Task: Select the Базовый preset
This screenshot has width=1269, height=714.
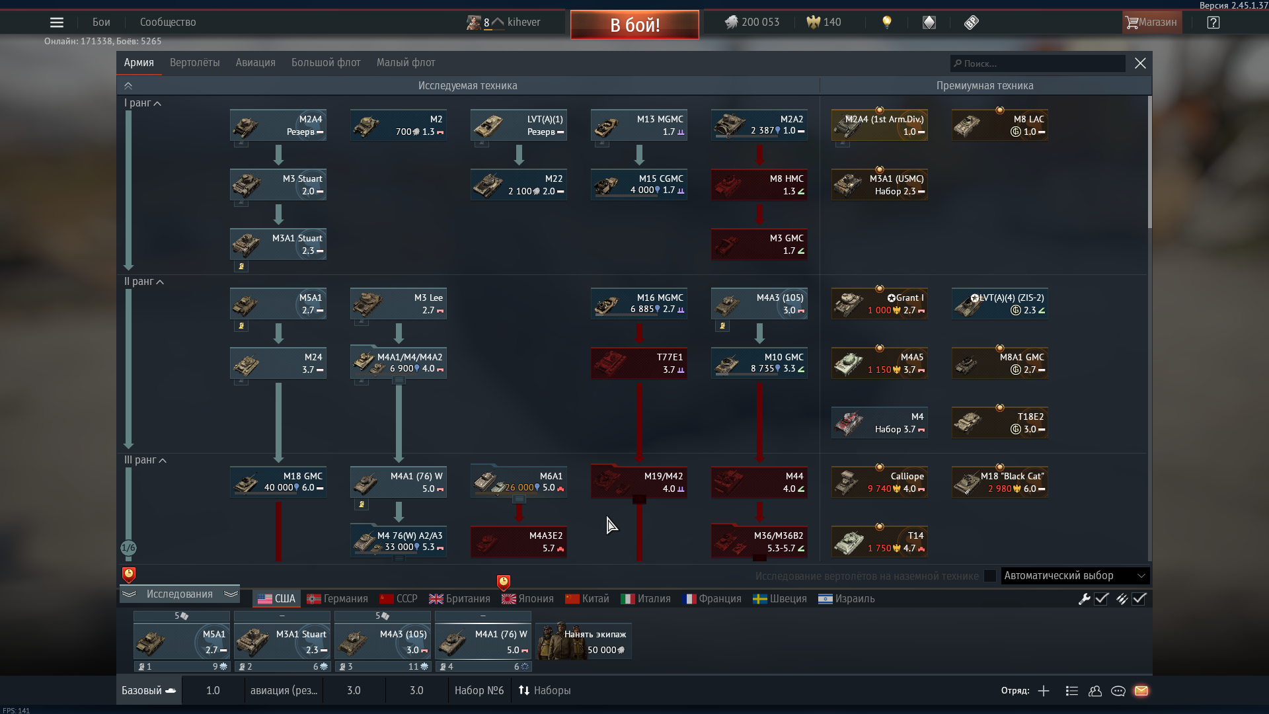Action: 149,691
